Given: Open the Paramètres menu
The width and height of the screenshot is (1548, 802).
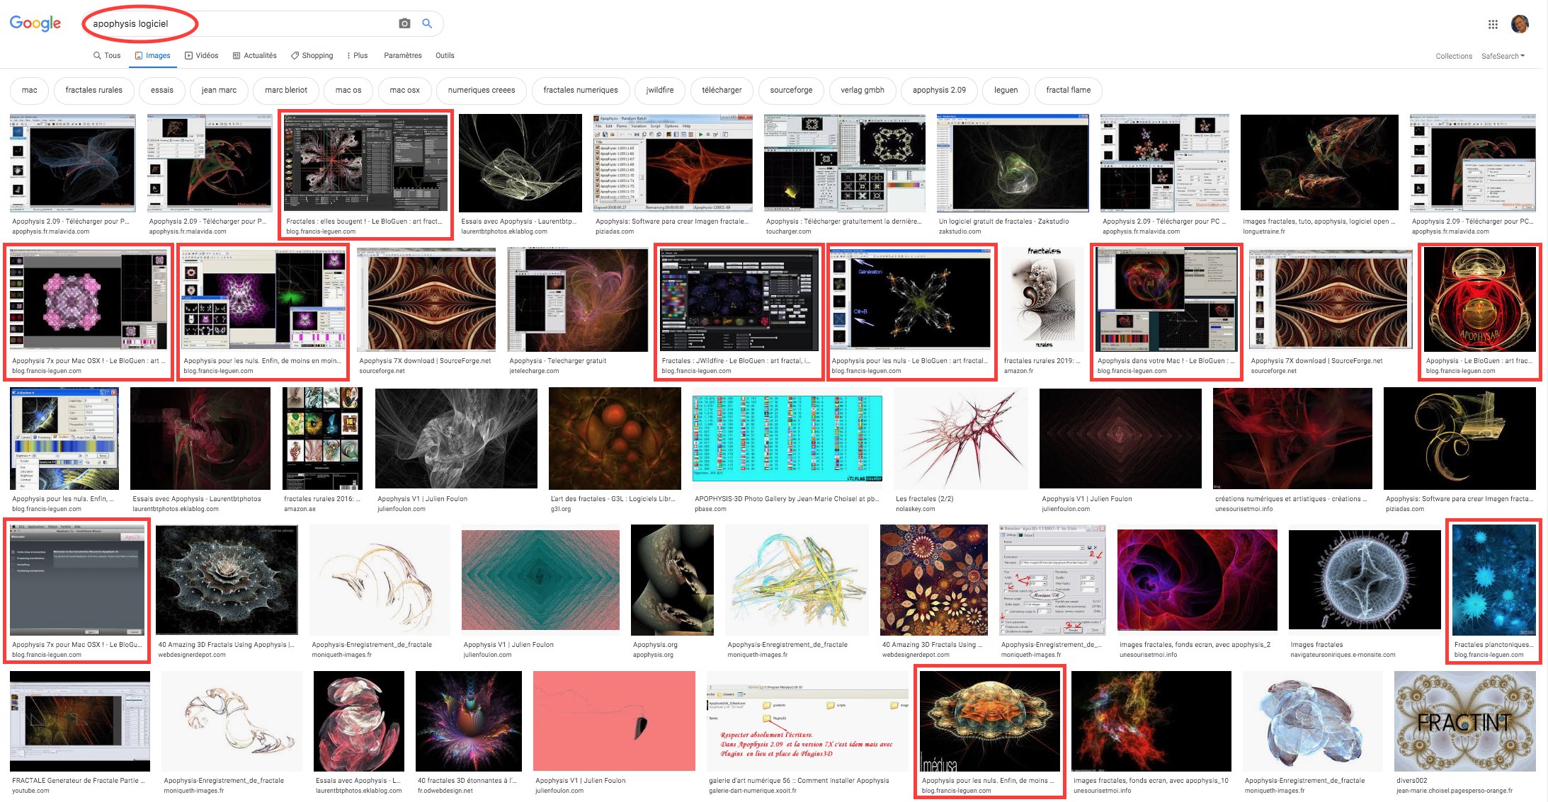Looking at the screenshot, I should pos(403,55).
